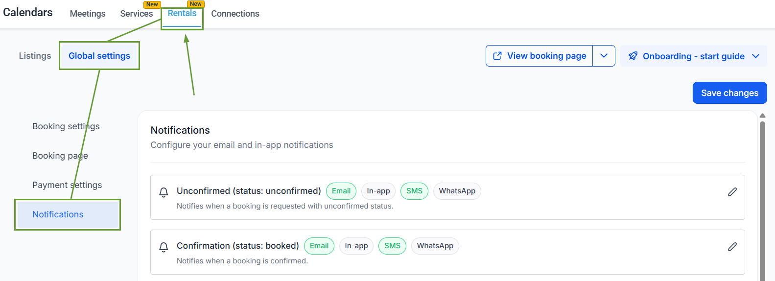775x281 pixels.
Task: Toggle Email channel for Confirmation notification
Action: [x=319, y=246]
